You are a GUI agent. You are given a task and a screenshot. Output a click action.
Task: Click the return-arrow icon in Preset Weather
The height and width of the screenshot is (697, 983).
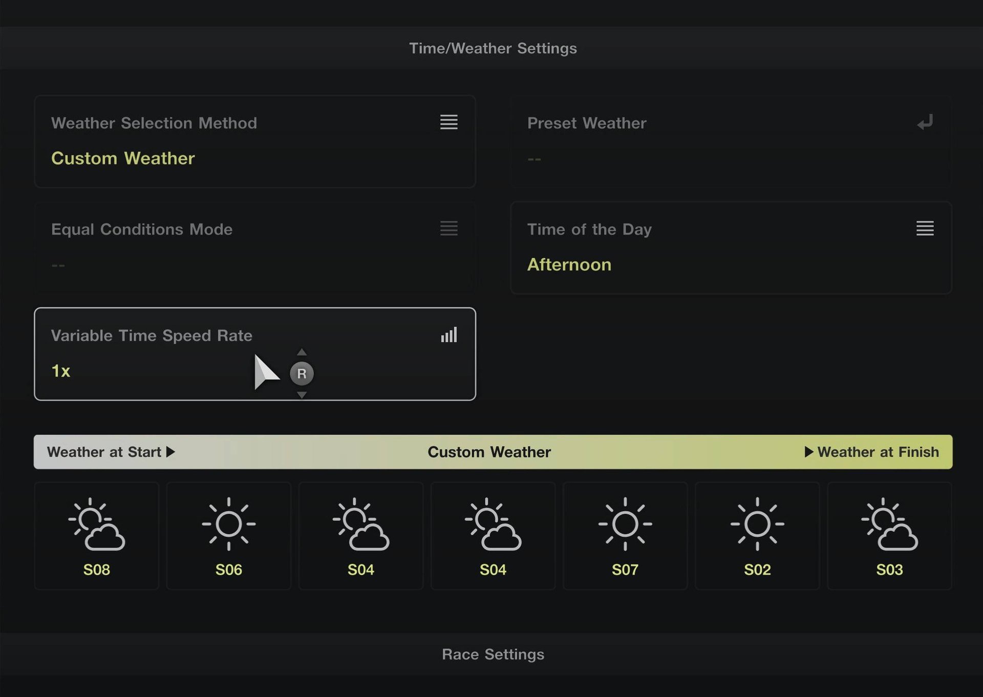pos(925,123)
